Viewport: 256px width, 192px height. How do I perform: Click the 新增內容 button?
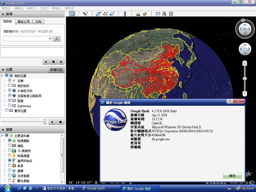coord(56,70)
